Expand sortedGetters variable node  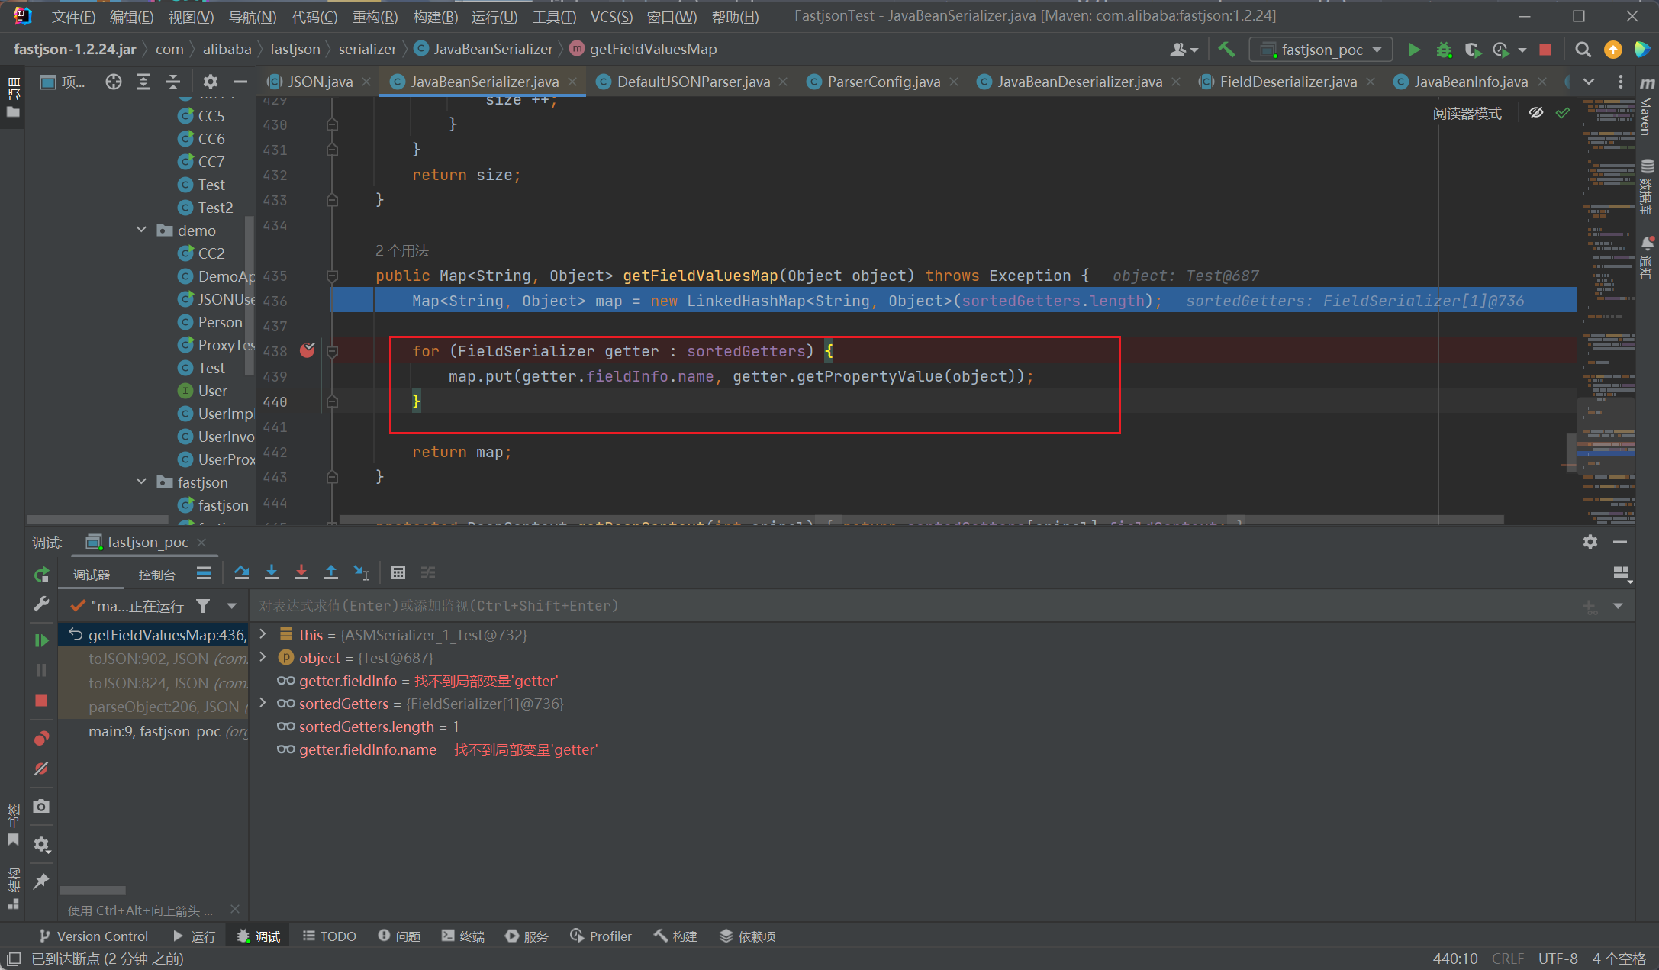[263, 704]
